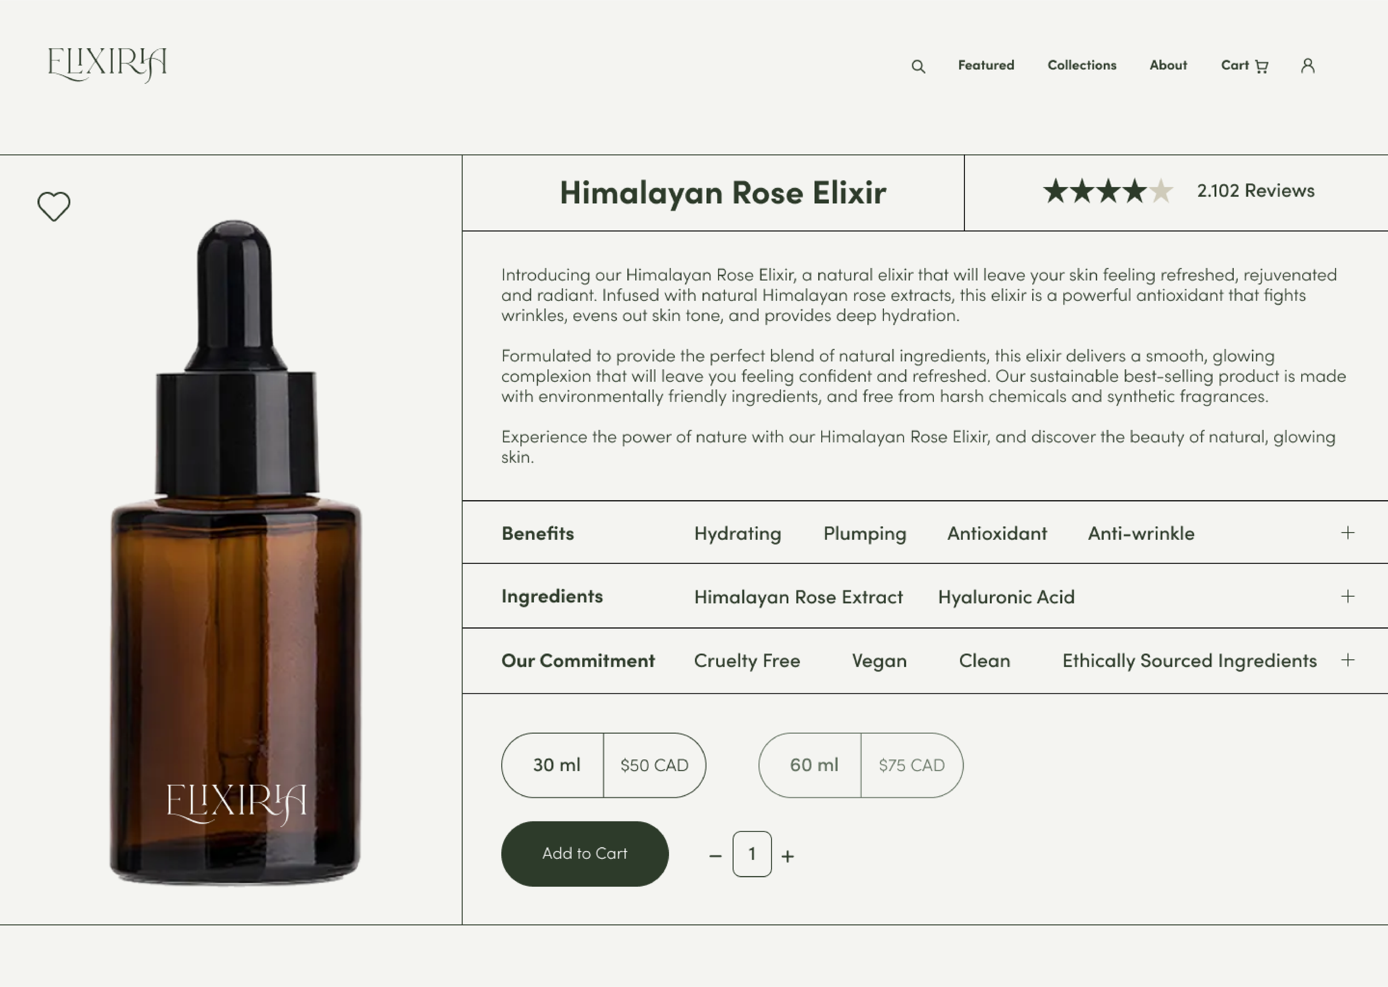Click the search magnifier icon
This screenshot has height=987, width=1388.
[918, 66]
